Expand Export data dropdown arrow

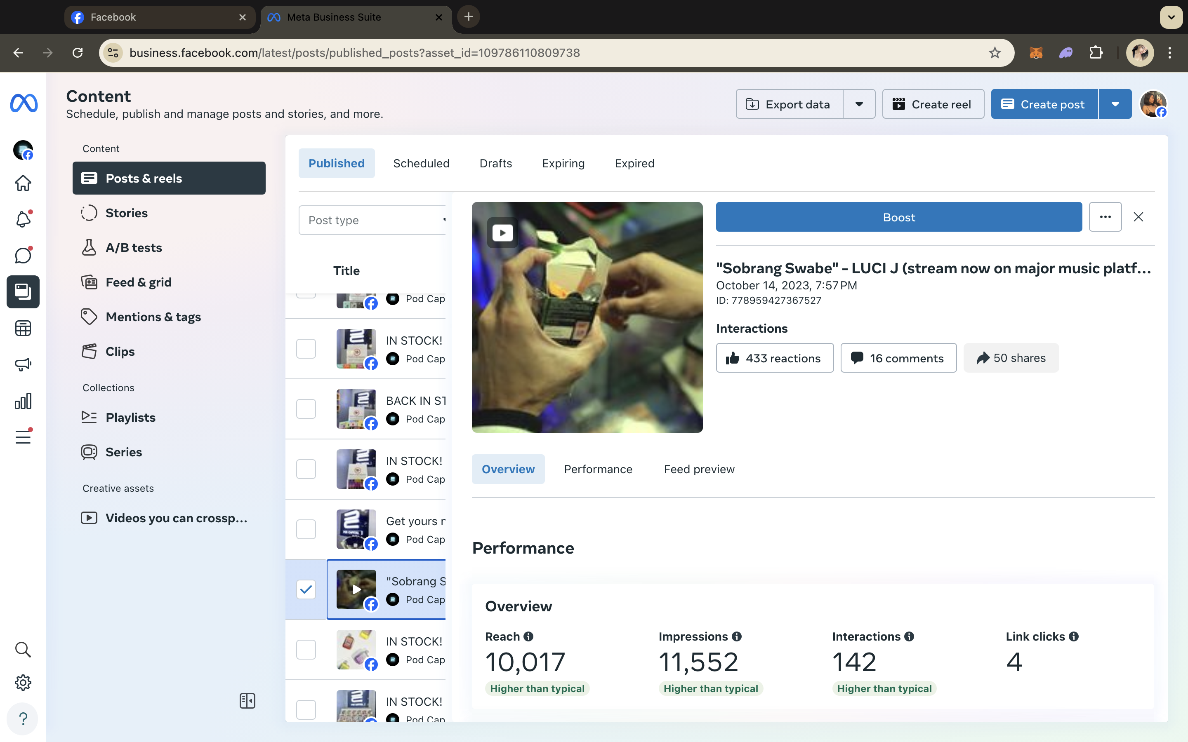(859, 104)
